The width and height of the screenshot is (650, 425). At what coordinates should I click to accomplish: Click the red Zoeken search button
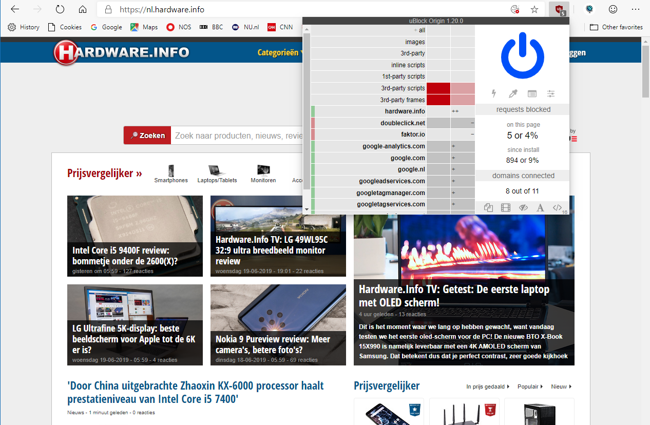tap(147, 136)
